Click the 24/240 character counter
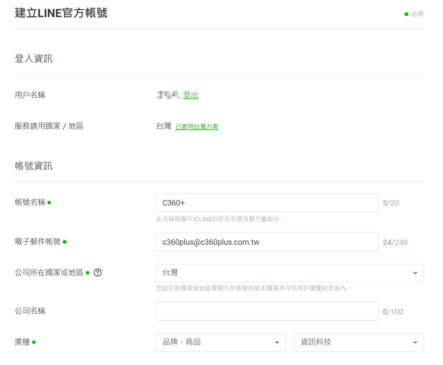Screen dimensions: 443x365 coord(395,242)
